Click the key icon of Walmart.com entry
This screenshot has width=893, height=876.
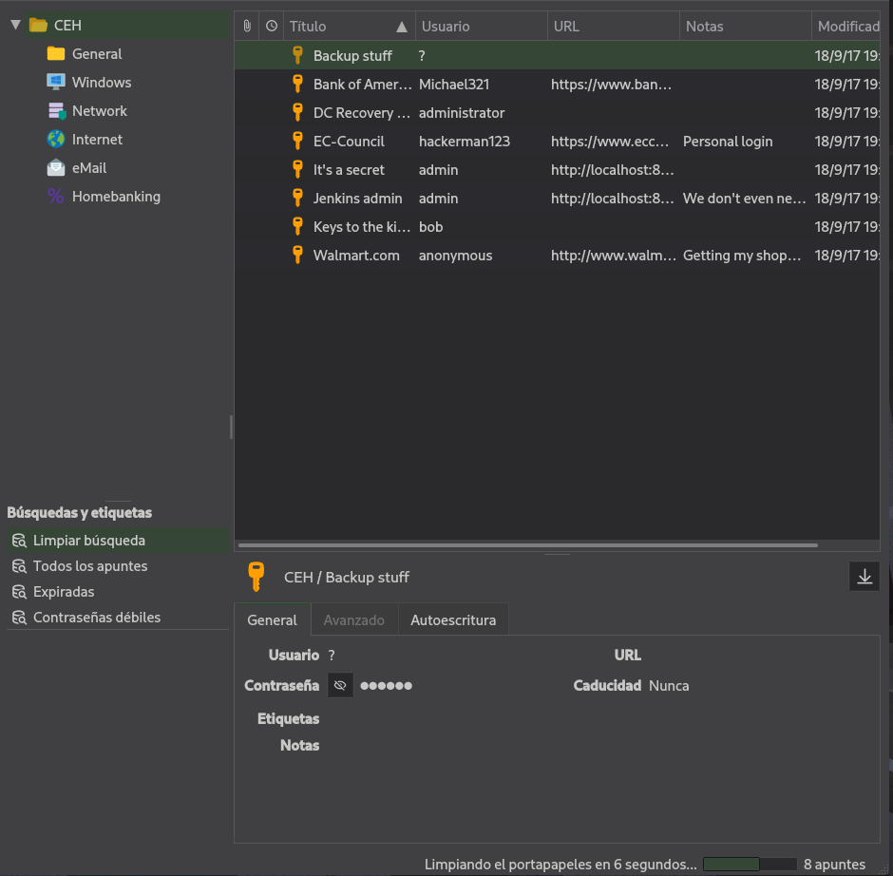point(297,255)
